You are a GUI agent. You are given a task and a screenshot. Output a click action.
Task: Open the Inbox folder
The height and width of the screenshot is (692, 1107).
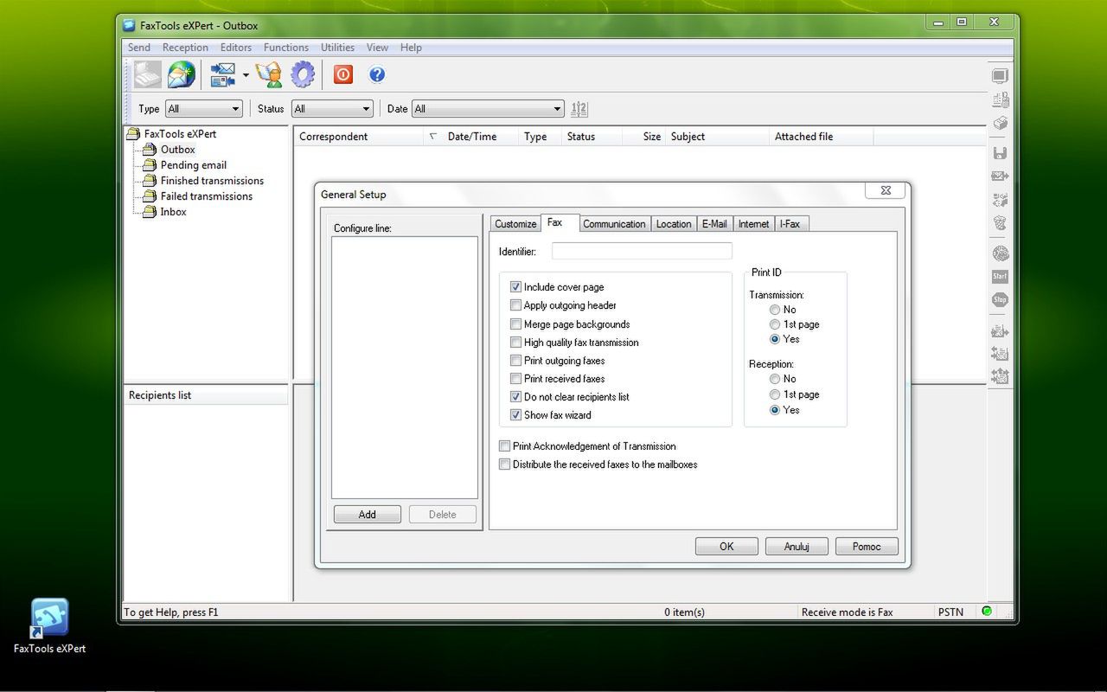pos(173,212)
